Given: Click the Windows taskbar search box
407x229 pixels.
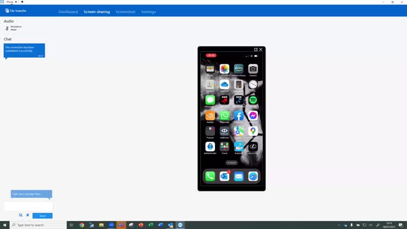Looking at the screenshot, I should click(38, 225).
